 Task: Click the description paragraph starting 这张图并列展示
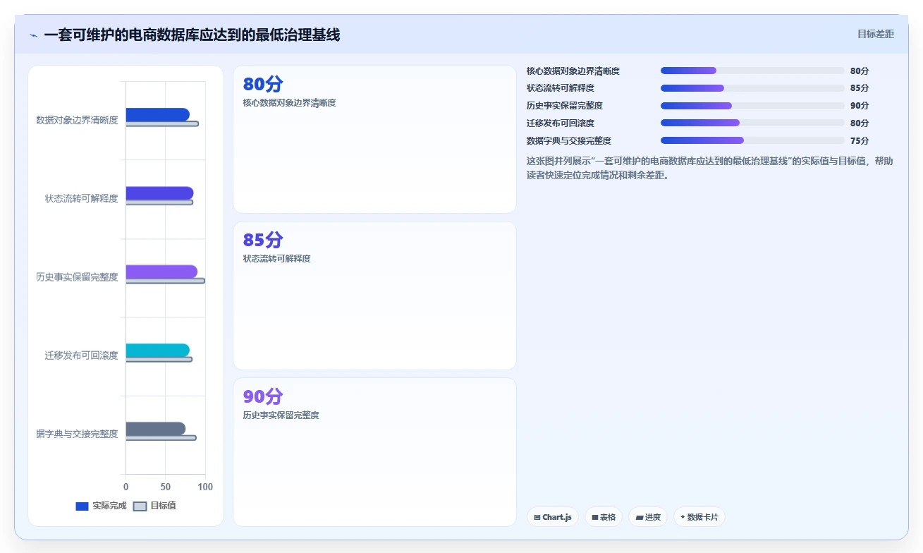(x=710, y=168)
